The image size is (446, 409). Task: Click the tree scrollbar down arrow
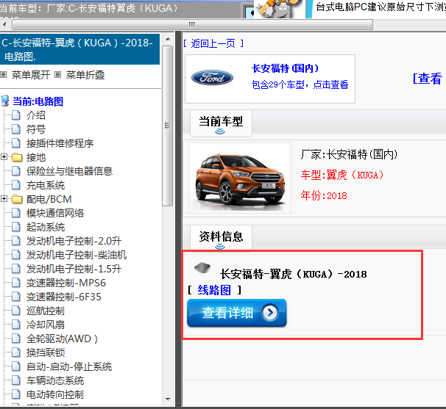[x=168, y=399]
